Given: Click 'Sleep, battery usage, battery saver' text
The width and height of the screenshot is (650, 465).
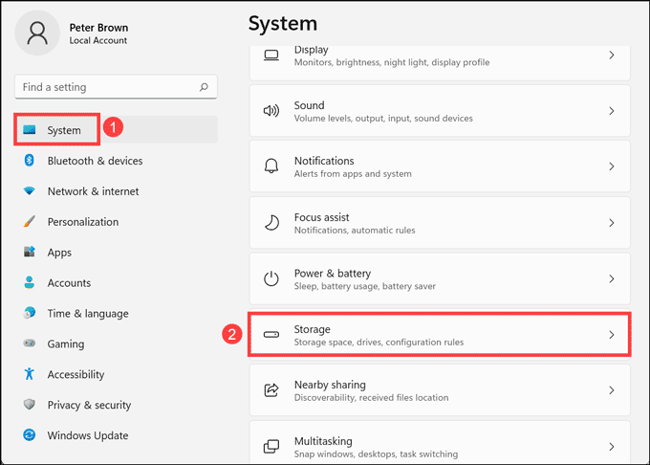Looking at the screenshot, I should [x=365, y=286].
